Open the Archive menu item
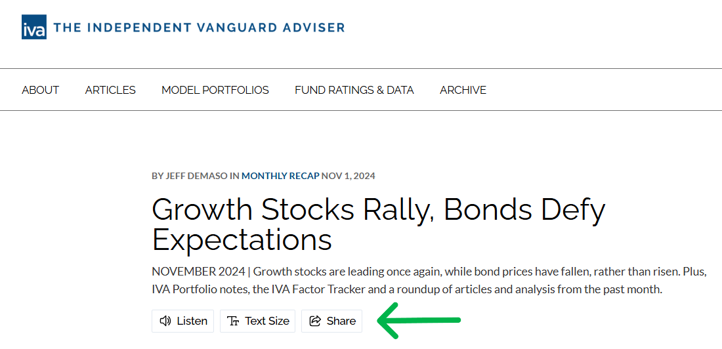The image size is (722, 349). tap(463, 90)
